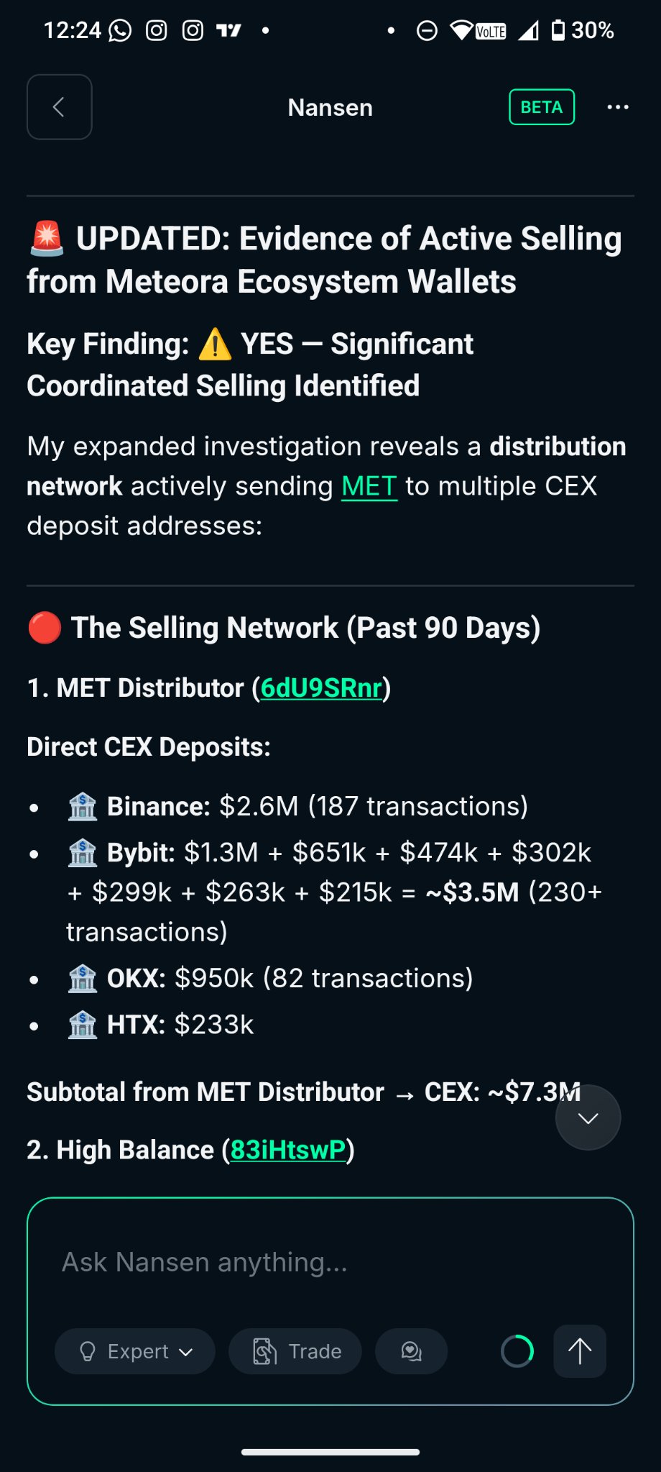Image resolution: width=661 pixels, height=1472 pixels.
Task: Tap the Do Not Disturb status icon
Action: click(427, 30)
